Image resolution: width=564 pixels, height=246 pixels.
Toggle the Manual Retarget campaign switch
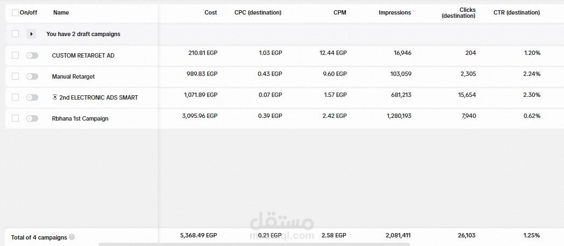pos(32,76)
